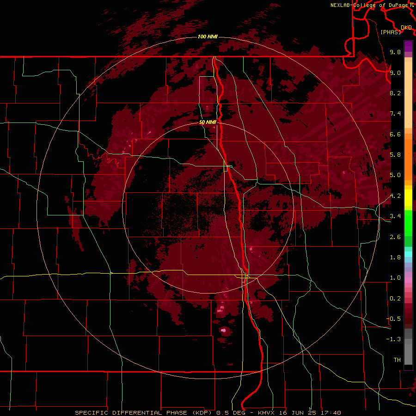The width and height of the screenshot is (416, 416).
Task: Click the light peach segment of color bar
Action: [408, 95]
